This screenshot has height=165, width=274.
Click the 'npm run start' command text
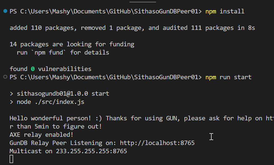[x=228, y=77]
